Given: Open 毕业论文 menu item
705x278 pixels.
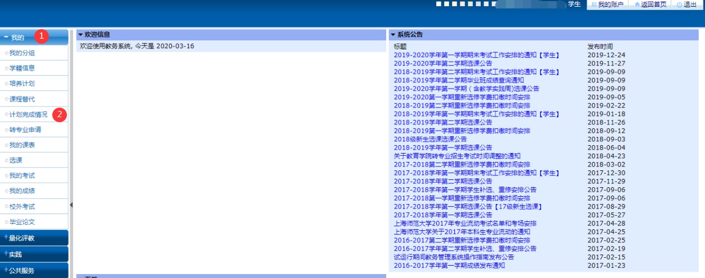Looking at the screenshot, I should [22, 222].
